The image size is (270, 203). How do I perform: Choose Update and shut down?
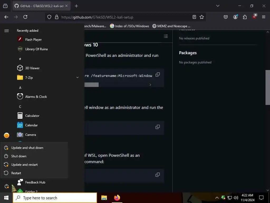coord(34,147)
